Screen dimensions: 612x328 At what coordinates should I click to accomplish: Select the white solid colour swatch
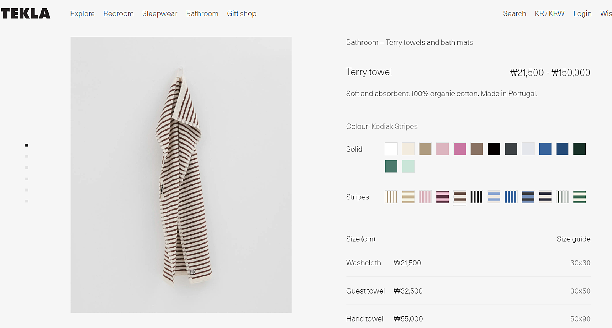(391, 149)
